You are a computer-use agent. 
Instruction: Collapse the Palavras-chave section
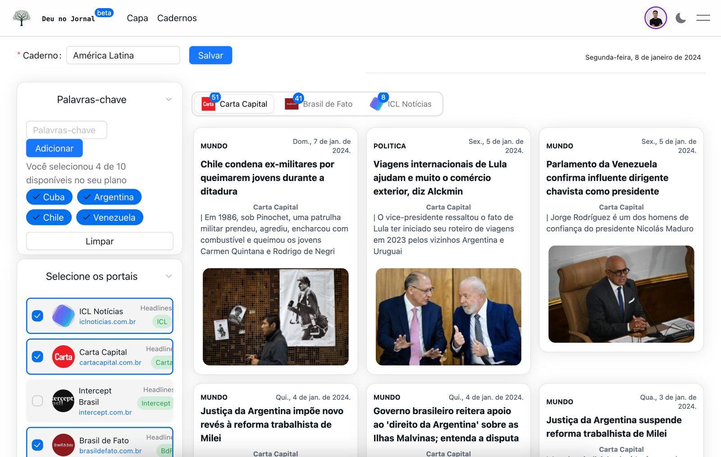pos(169,99)
